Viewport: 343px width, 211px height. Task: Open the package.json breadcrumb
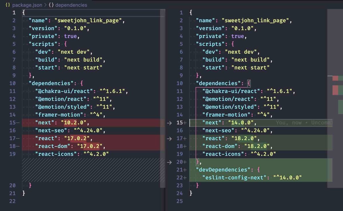27,5
